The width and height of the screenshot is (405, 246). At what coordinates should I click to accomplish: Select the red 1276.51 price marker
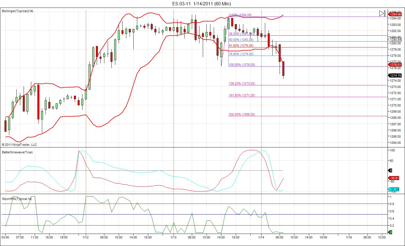tap(395, 65)
